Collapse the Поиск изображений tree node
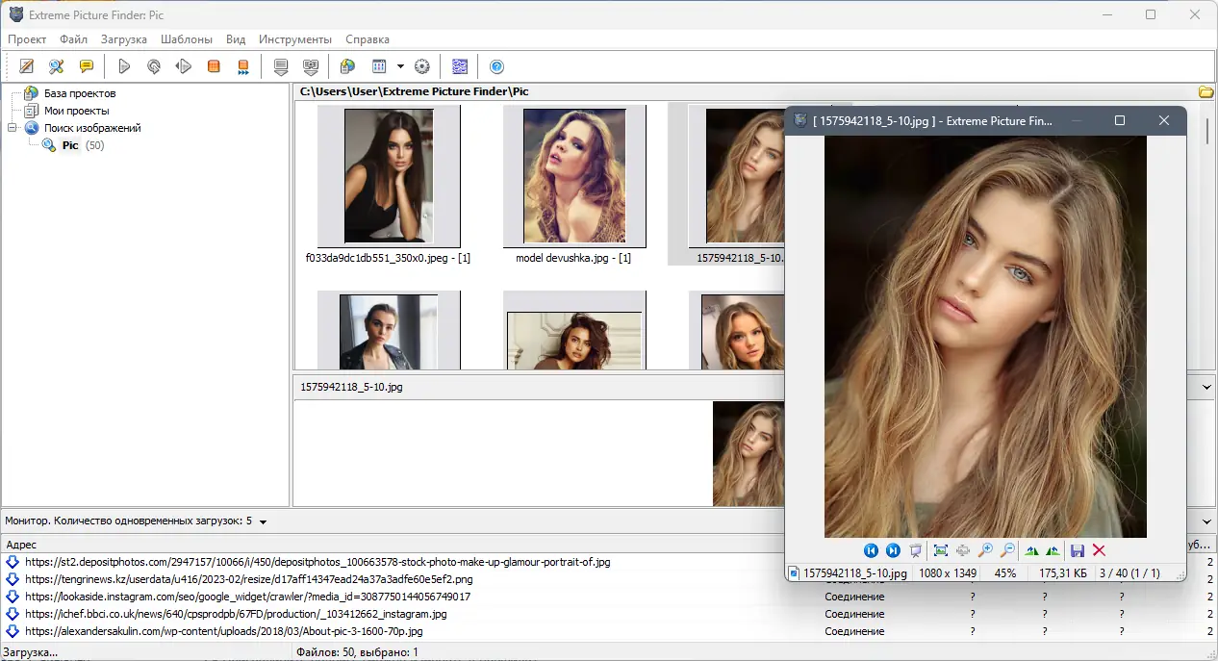 pyautogui.click(x=13, y=128)
